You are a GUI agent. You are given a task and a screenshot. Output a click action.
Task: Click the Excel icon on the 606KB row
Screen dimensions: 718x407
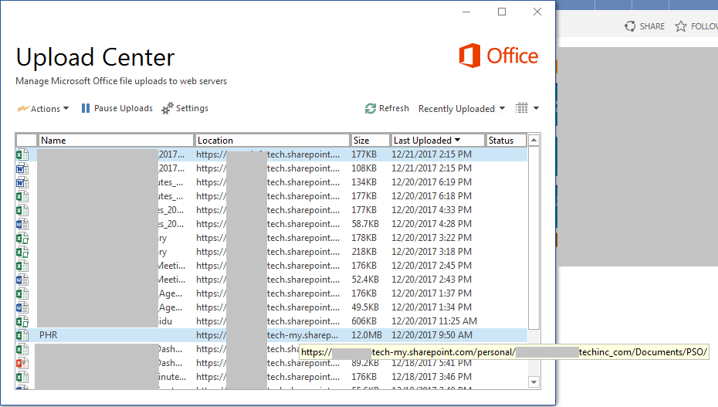tap(22, 321)
